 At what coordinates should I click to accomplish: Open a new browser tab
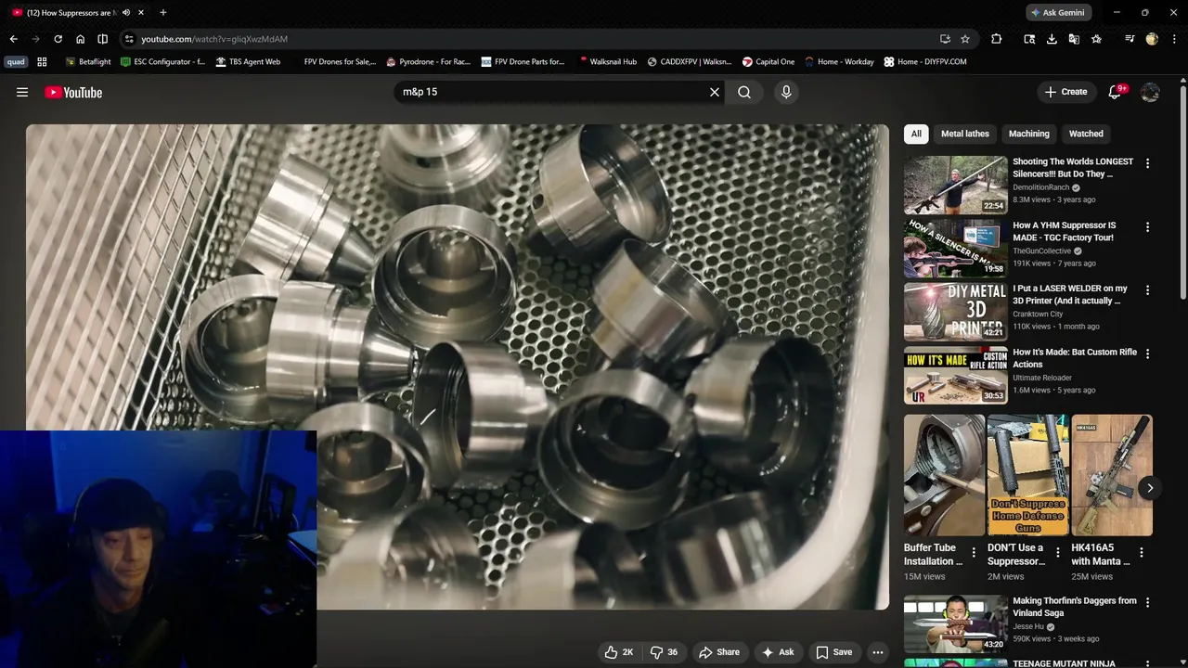coord(163,12)
